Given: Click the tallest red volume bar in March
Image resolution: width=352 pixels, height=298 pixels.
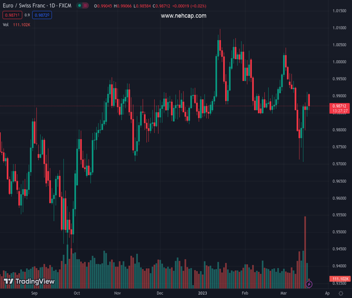Looking at the screenshot, I should click(x=305, y=251).
